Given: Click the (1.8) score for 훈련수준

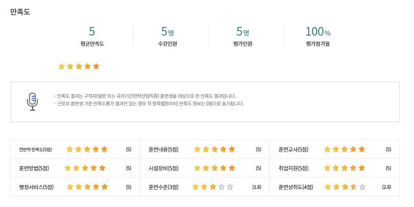Looking at the screenshot, I should tap(257, 187).
